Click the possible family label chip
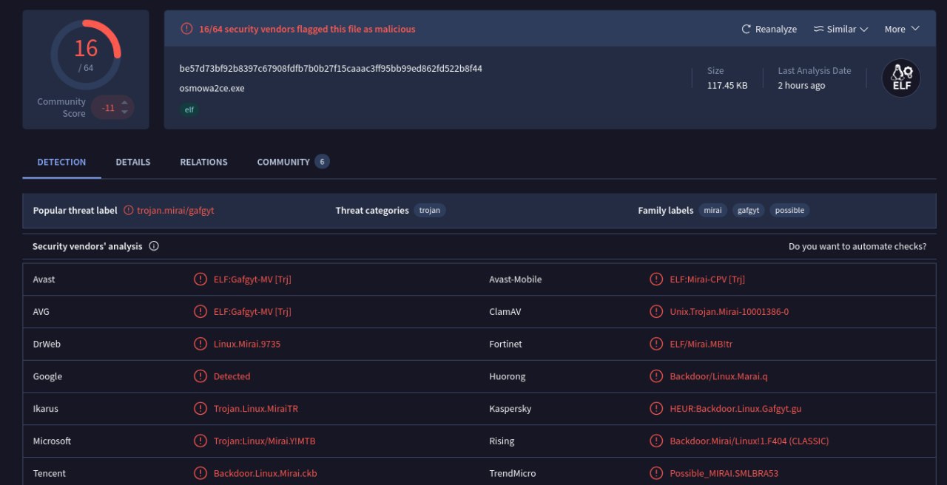This screenshot has height=485, width=947. [x=789, y=210]
